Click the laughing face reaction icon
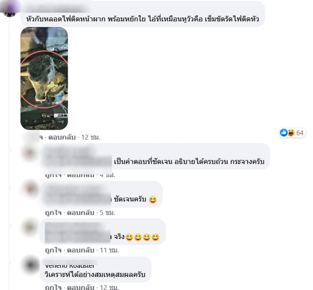 point(291,132)
